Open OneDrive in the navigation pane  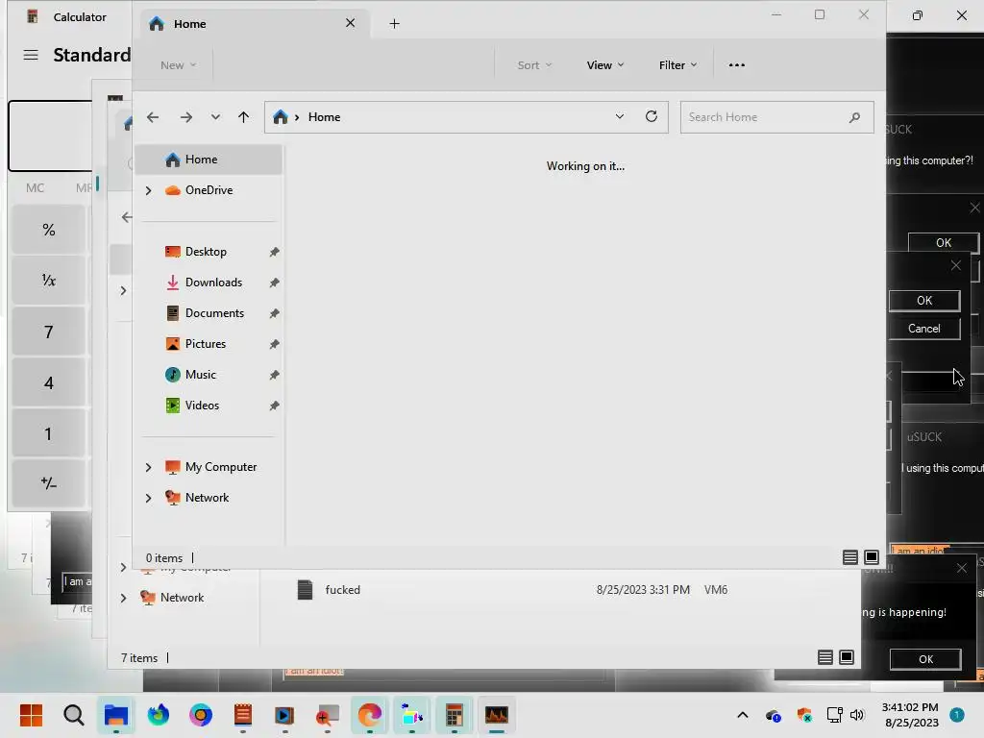click(x=209, y=190)
